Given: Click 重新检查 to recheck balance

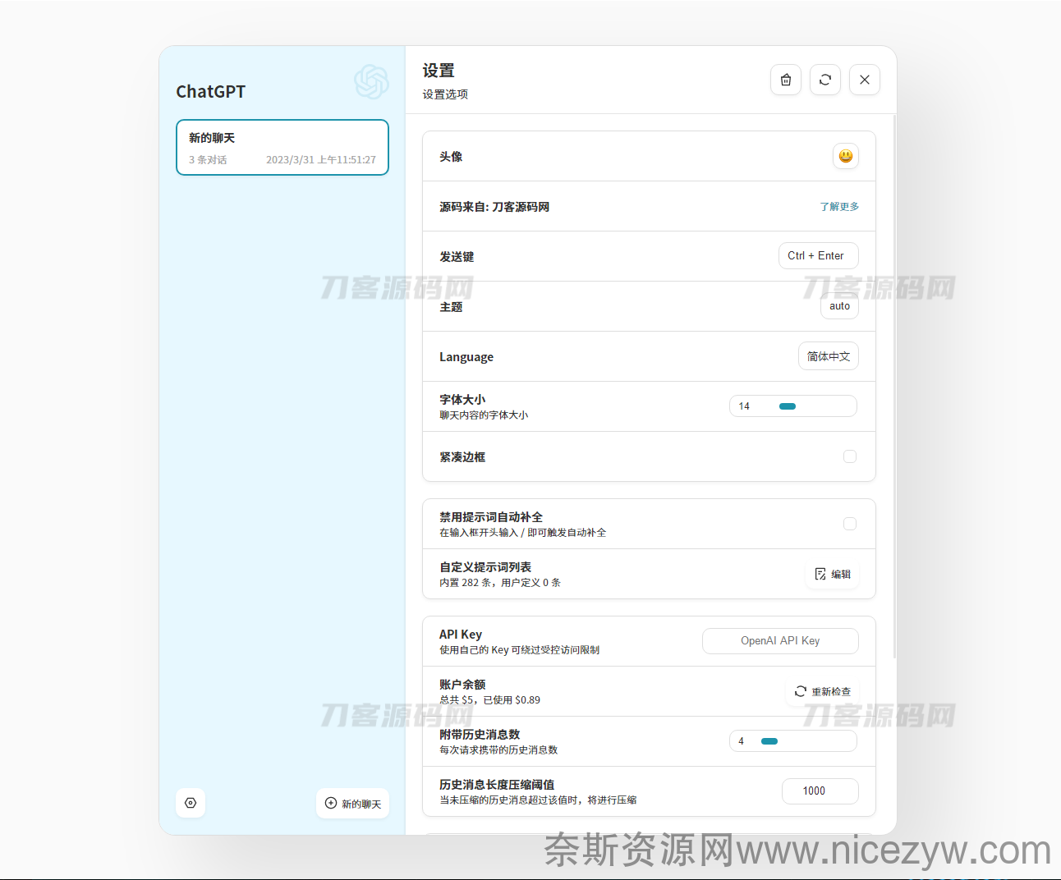Looking at the screenshot, I should click(823, 691).
